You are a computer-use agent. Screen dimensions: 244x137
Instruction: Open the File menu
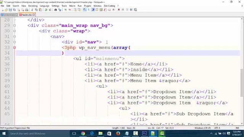pos(3,6)
